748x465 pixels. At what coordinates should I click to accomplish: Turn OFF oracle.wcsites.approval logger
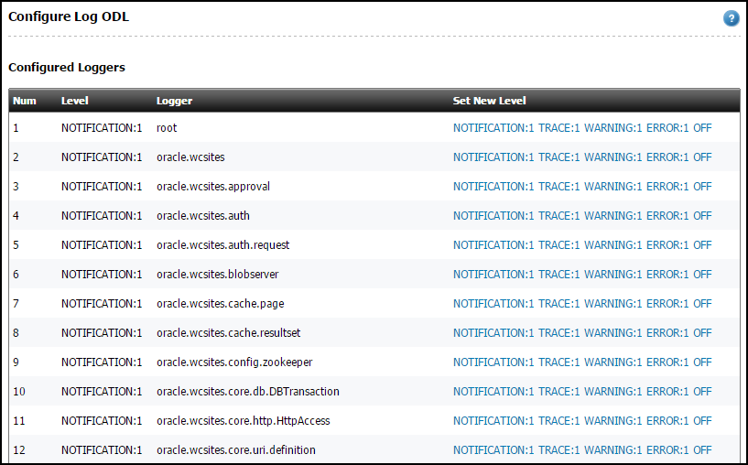tap(702, 186)
